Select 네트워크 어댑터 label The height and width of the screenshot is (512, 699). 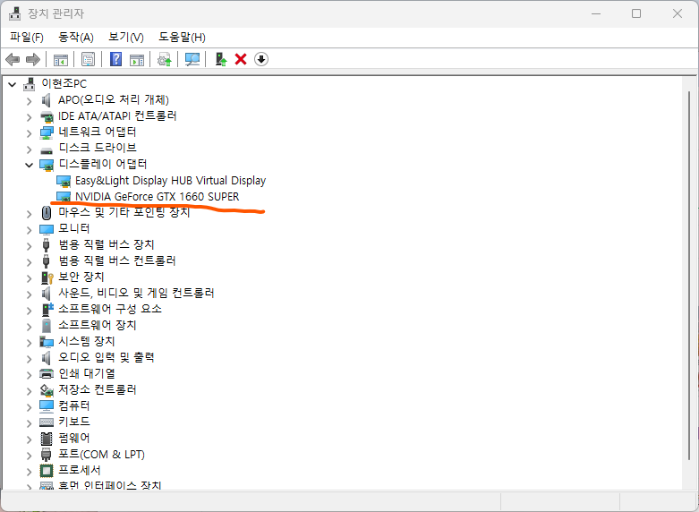click(98, 132)
